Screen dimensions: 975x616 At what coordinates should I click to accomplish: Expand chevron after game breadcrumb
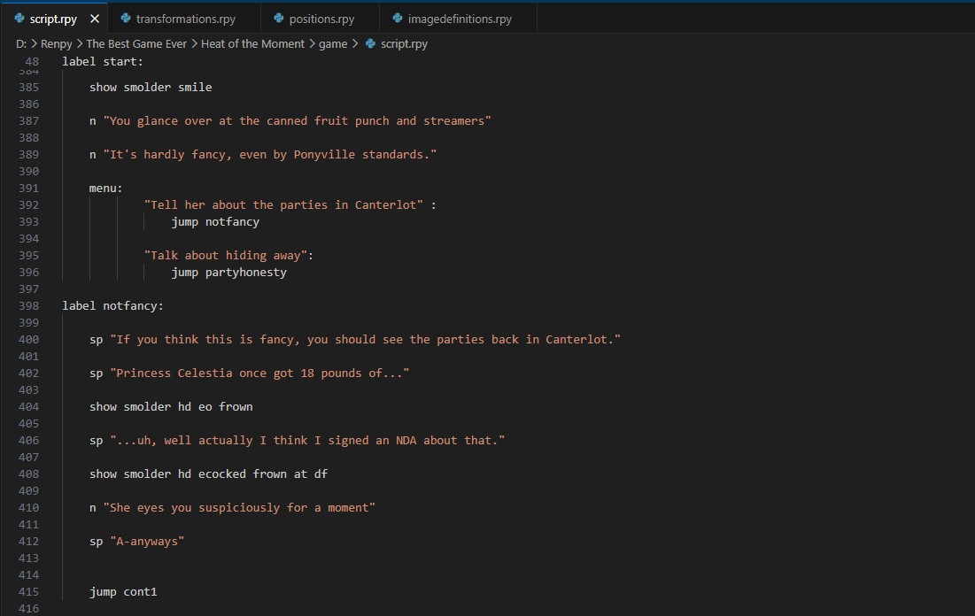355,43
